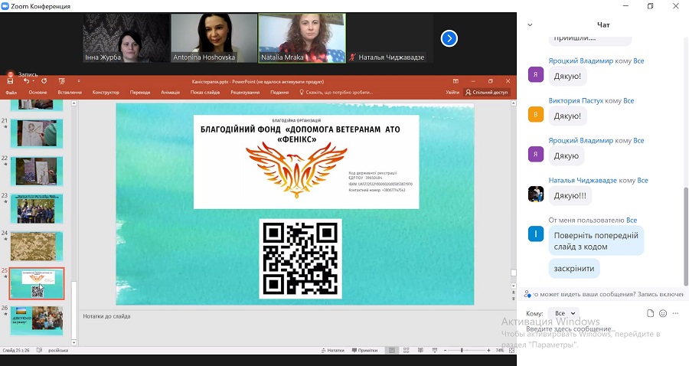Show next participants with the blue arrow

(x=449, y=38)
